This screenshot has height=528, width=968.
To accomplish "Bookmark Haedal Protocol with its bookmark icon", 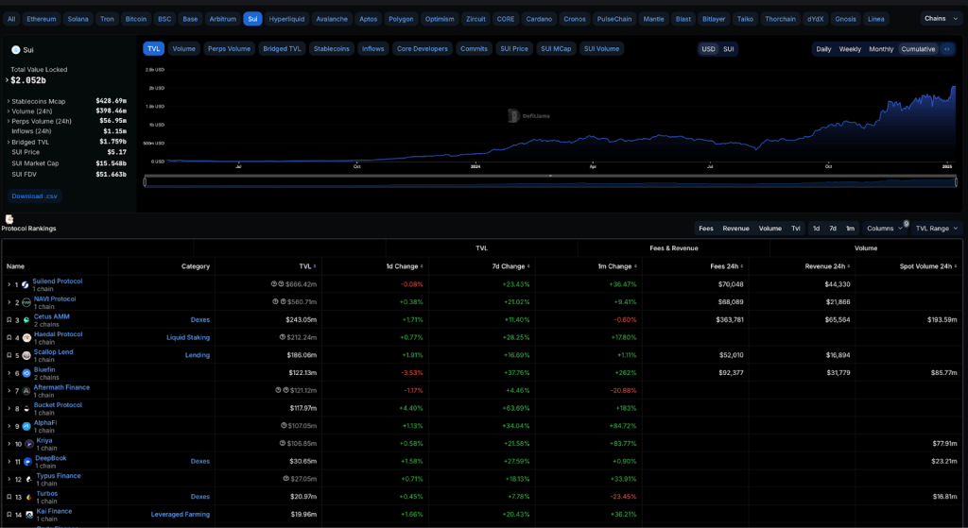I will (9, 337).
